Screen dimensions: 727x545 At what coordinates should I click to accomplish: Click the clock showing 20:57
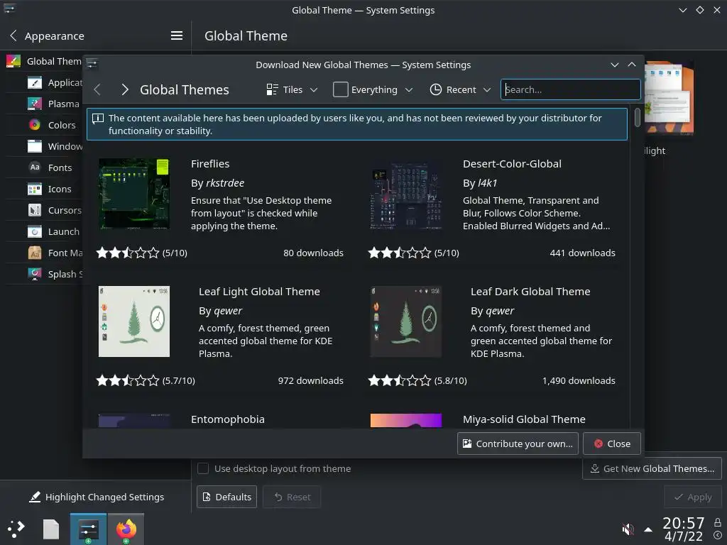pyautogui.click(x=684, y=523)
